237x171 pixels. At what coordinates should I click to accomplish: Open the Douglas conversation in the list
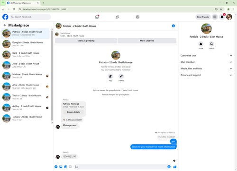(x=26, y=44)
